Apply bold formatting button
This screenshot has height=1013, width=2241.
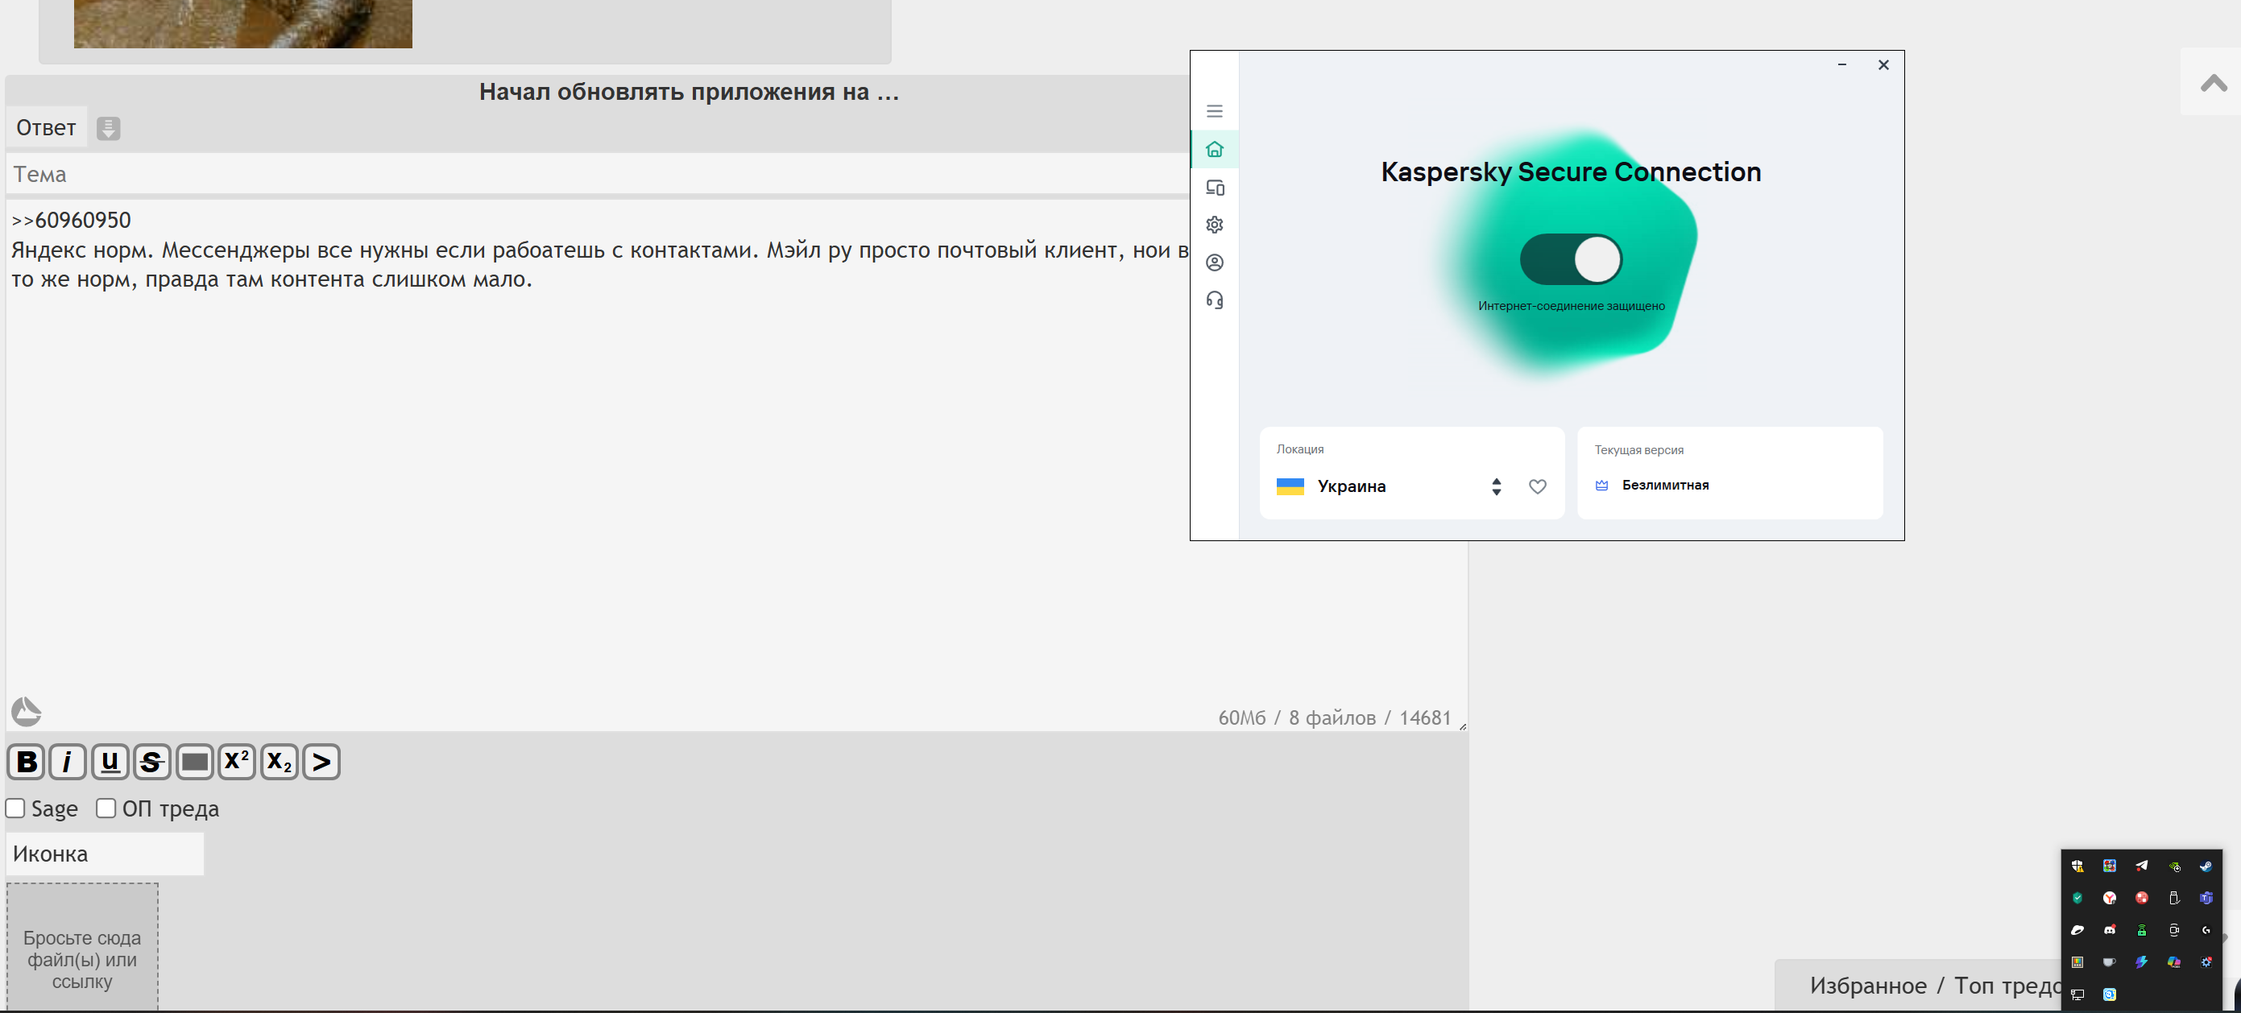click(26, 763)
